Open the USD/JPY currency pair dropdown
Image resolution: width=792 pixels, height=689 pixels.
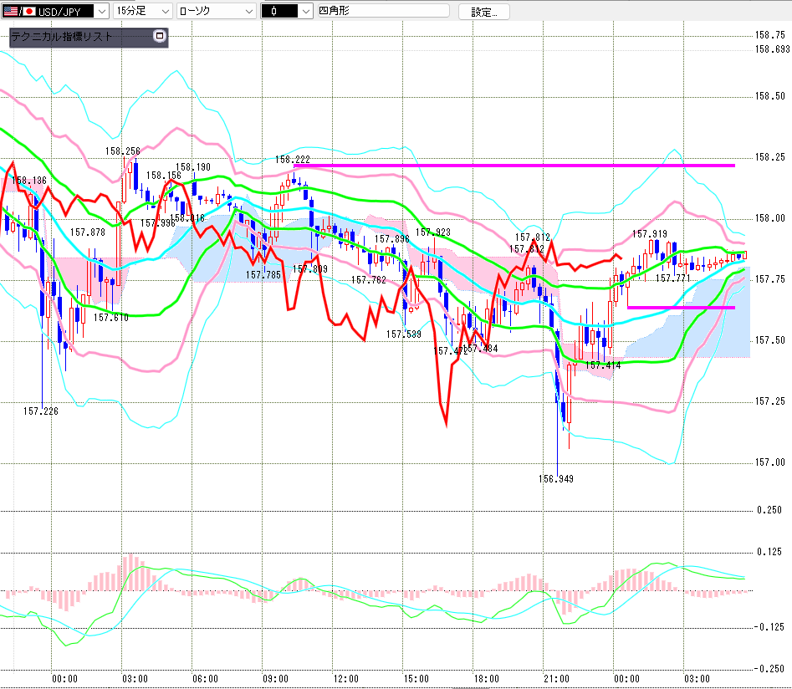pos(55,11)
